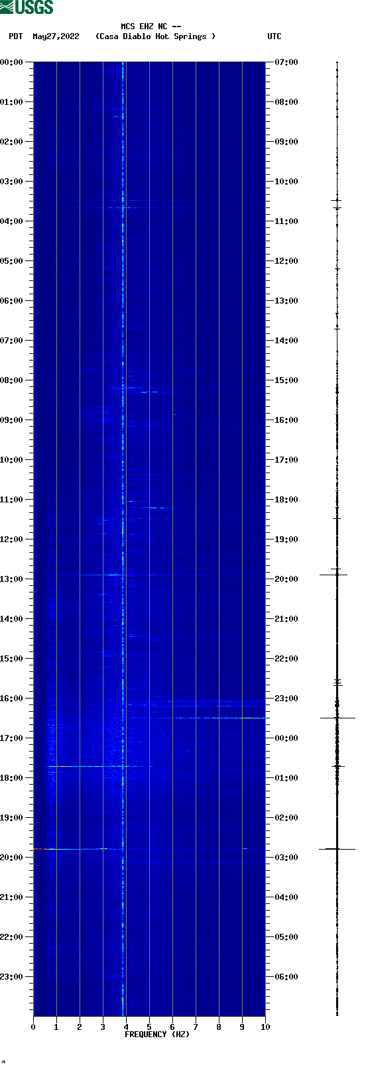
Task: Click the '10' frequency axis tick label
Action: point(265,1027)
